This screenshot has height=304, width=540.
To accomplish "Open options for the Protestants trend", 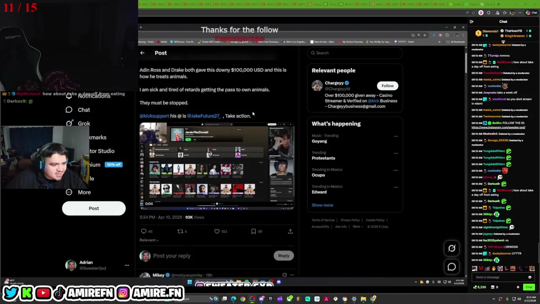I will coord(396,153).
